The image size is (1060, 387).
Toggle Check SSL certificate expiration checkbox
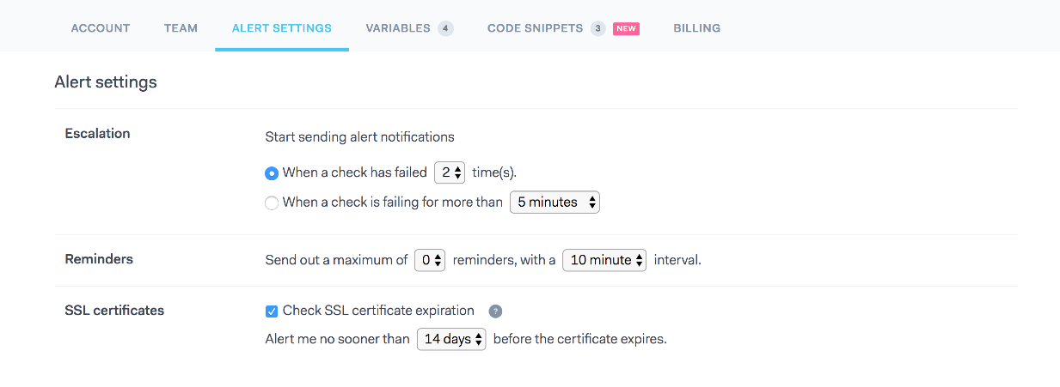(272, 311)
